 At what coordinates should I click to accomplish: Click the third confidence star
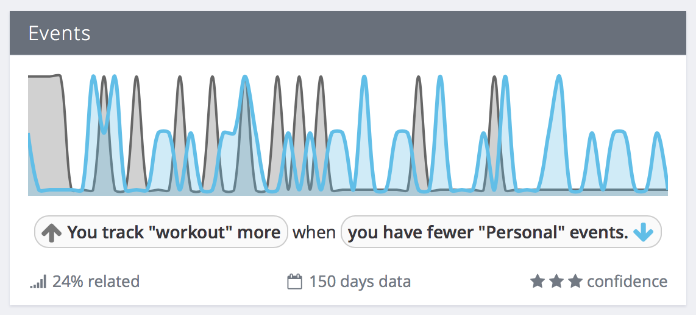click(x=575, y=282)
